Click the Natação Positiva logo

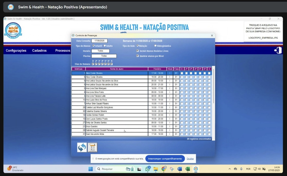coord(13,30)
